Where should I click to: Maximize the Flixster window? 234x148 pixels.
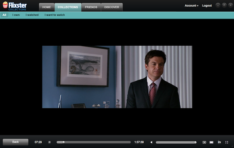point(224,5)
